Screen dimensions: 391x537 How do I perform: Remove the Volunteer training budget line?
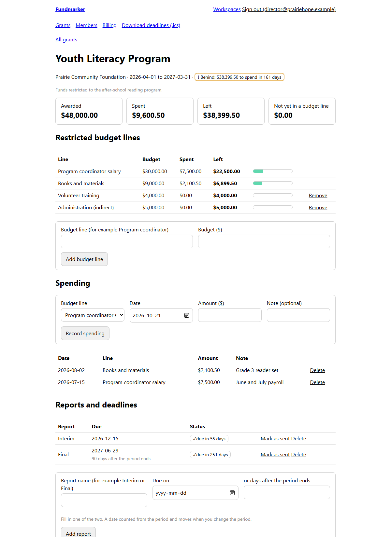coord(318,196)
